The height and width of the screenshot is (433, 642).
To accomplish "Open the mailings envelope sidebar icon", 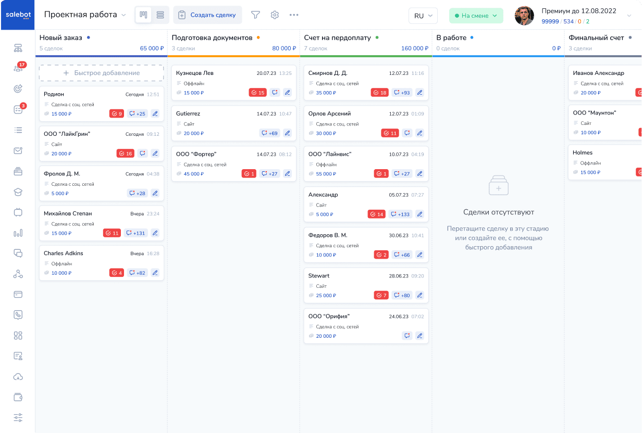I will [x=18, y=151].
